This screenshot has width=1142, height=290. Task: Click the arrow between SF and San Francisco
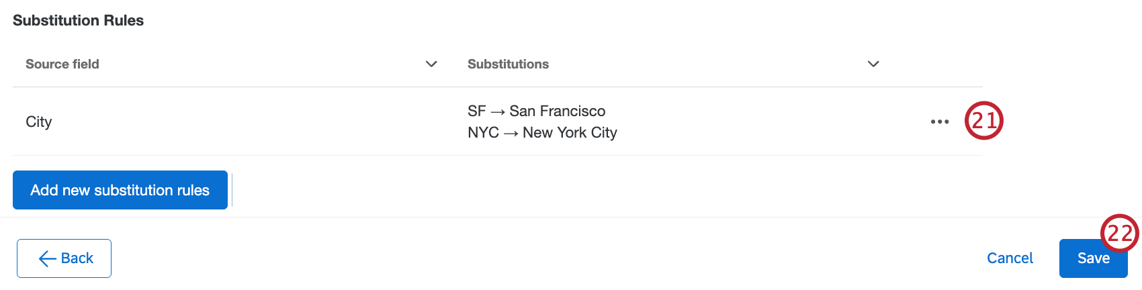498,112
